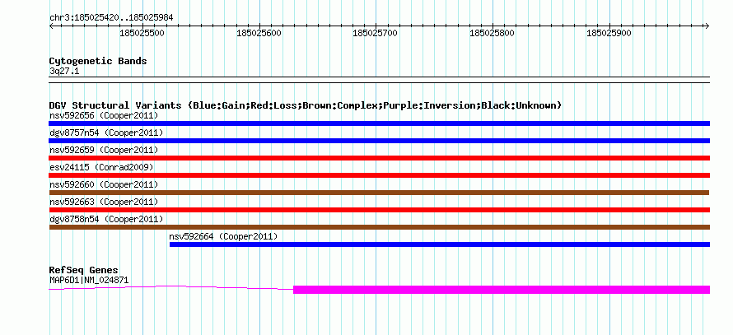
Task: Click the dgv8758n54 brown complex bar
Action: click(379, 227)
